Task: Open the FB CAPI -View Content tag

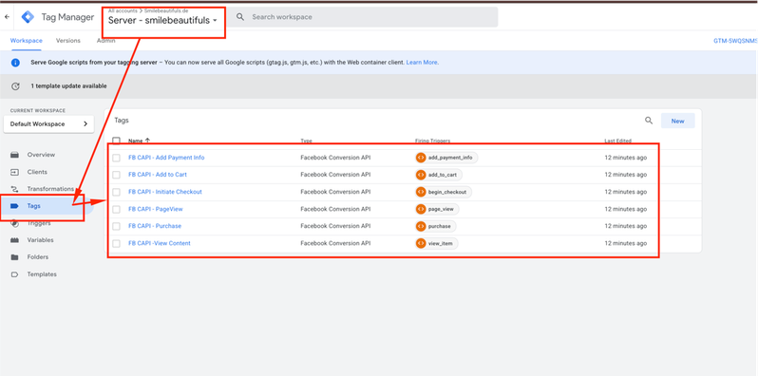Action: coord(159,244)
